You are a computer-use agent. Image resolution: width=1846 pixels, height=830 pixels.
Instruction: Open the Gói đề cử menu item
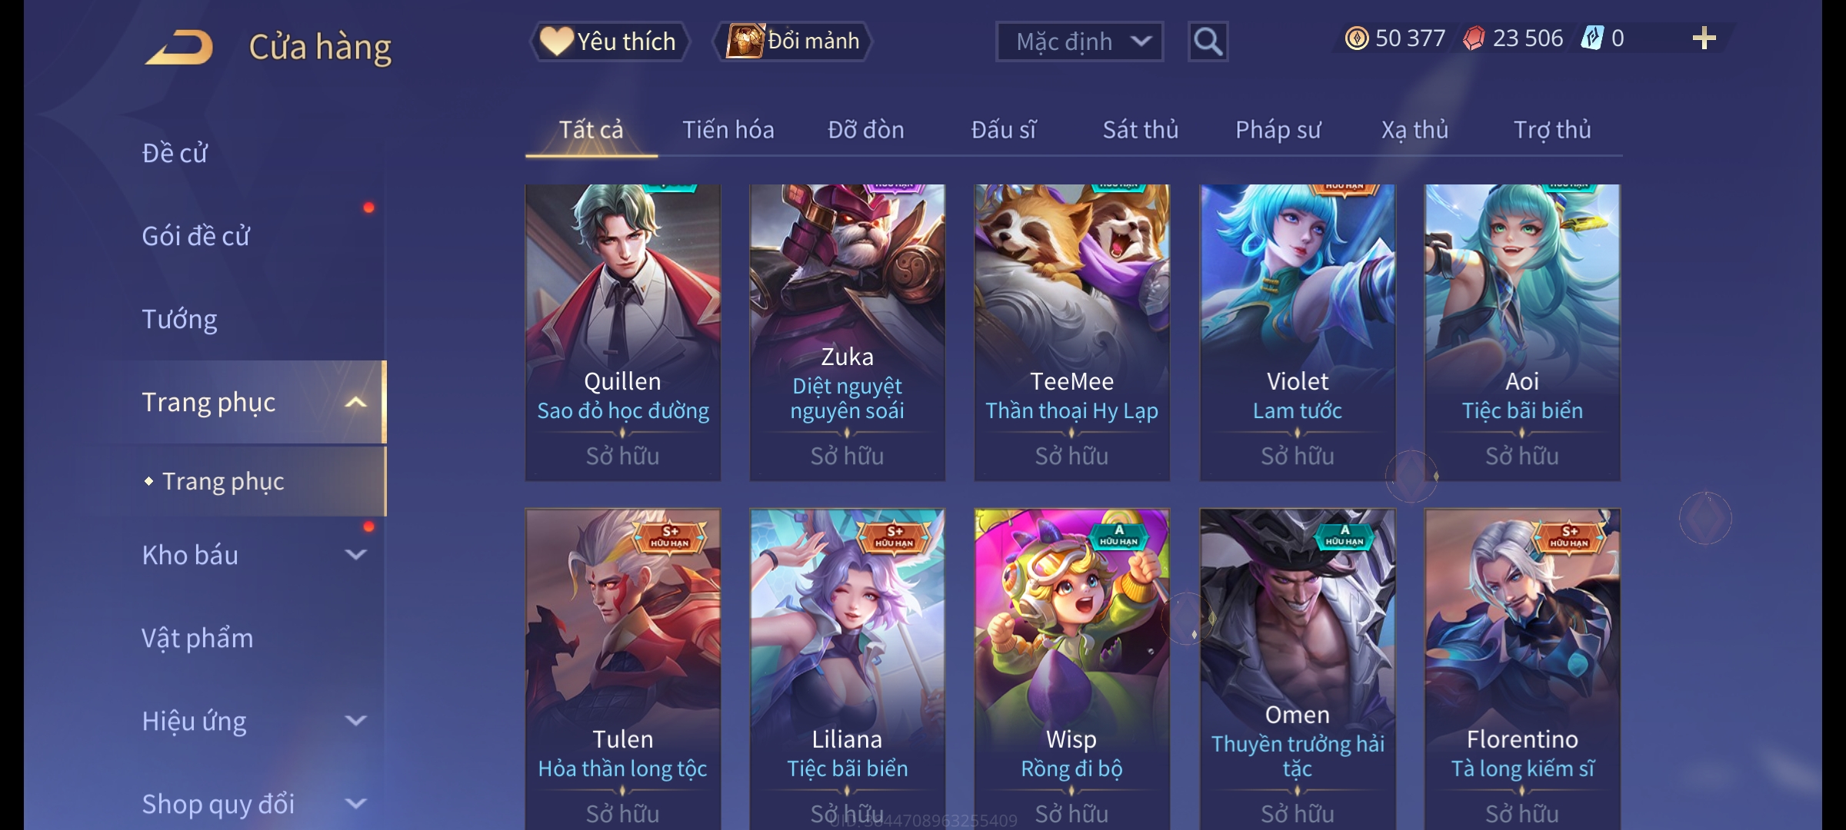pos(196,236)
